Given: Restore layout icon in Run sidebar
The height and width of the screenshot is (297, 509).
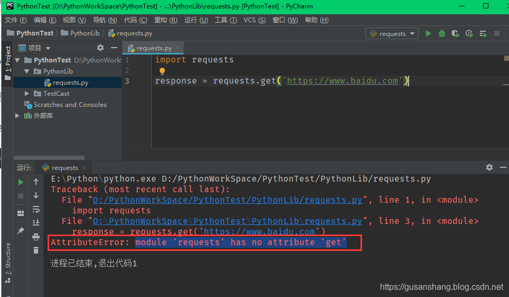Looking at the screenshot, I should click(21, 213).
